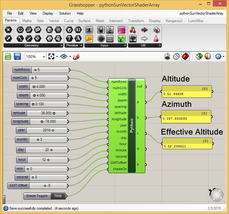Toggle the Shade Toggle False value
This screenshot has height=214, width=229.
coord(58,196)
